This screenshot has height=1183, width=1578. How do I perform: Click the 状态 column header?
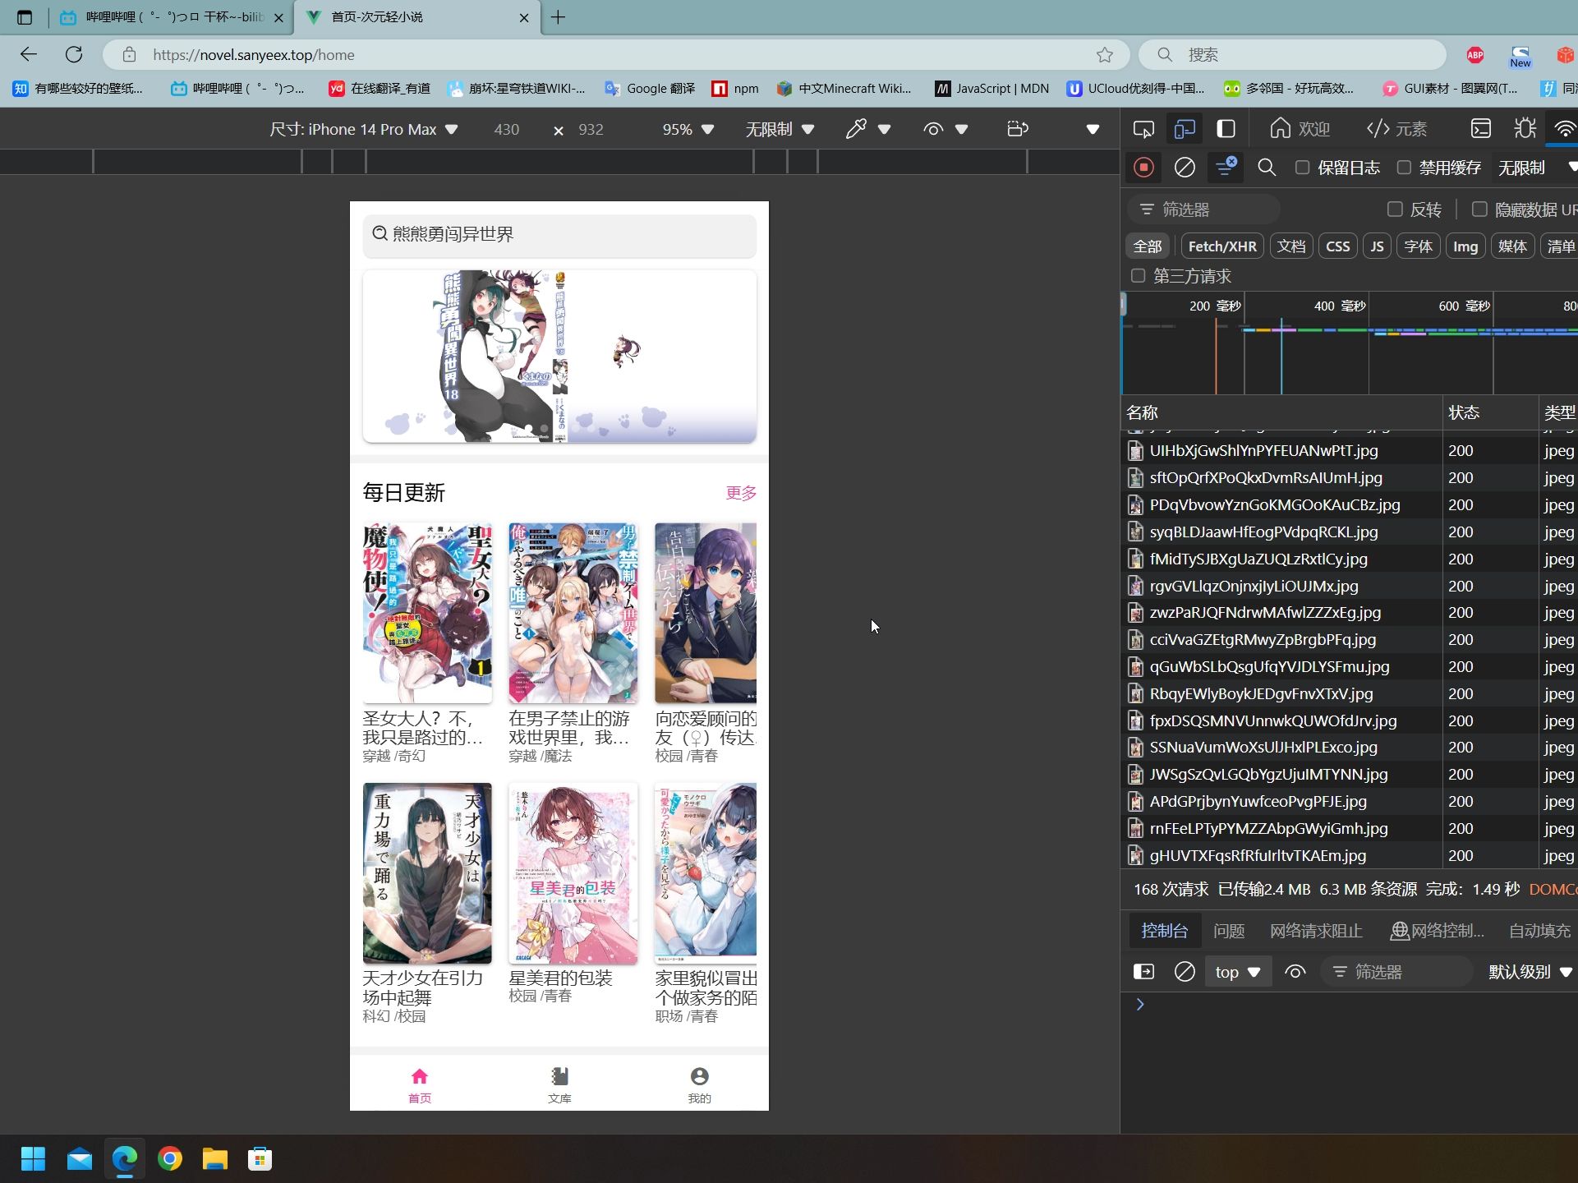[1491, 412]
